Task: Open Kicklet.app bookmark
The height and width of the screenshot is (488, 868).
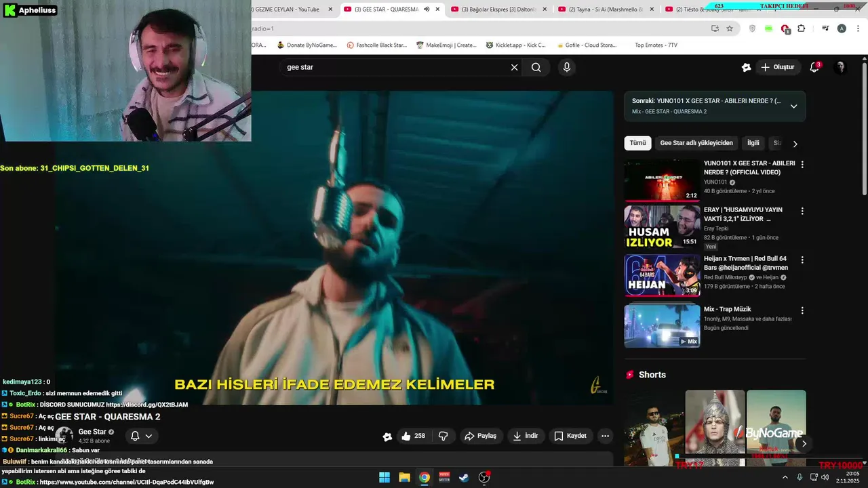Action: [x=516, y=45]
